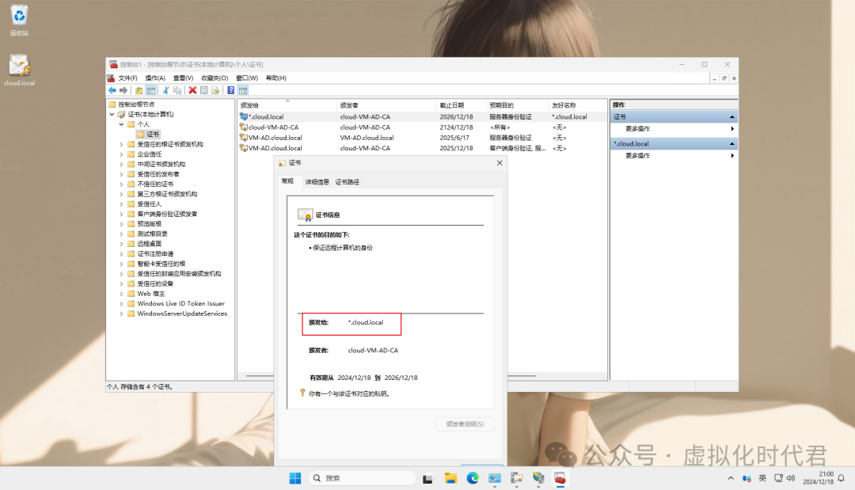This screenshot has height=490, width=855.
Task: Open File Explorer from the taskbar
Action: coord(450,478)
